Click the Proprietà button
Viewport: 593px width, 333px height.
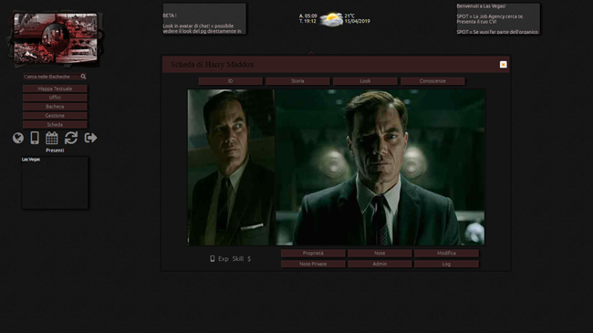tap(313, 253)
